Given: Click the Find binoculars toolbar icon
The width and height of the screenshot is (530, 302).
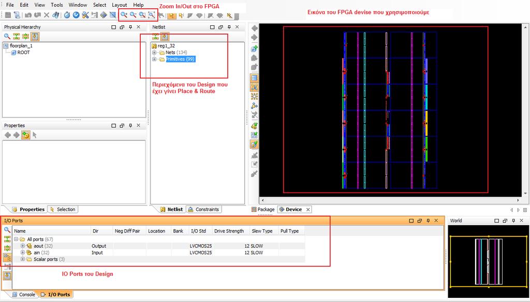Looking at the screenshot, I should click(x=56, y=15).
